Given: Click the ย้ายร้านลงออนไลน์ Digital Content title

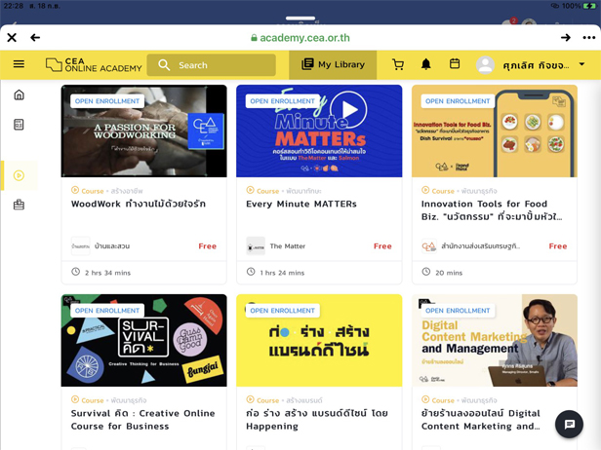Looking at the screenshot, I should [481, 420].
